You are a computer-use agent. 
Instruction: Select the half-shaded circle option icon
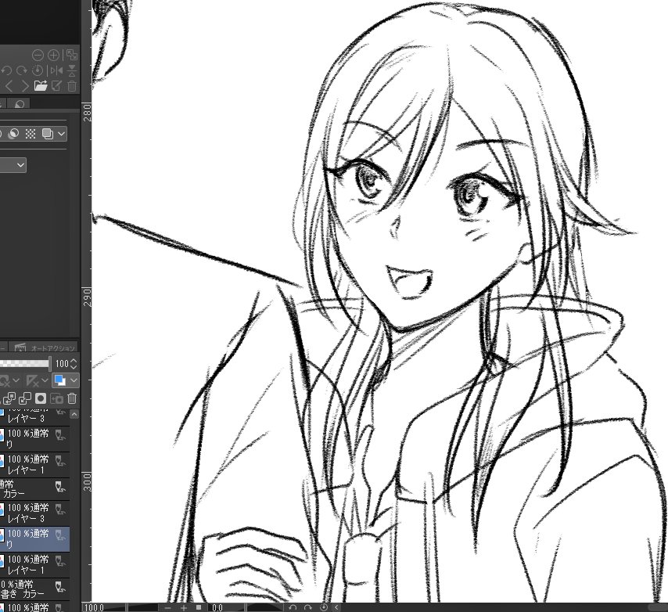tap(13, 134)
